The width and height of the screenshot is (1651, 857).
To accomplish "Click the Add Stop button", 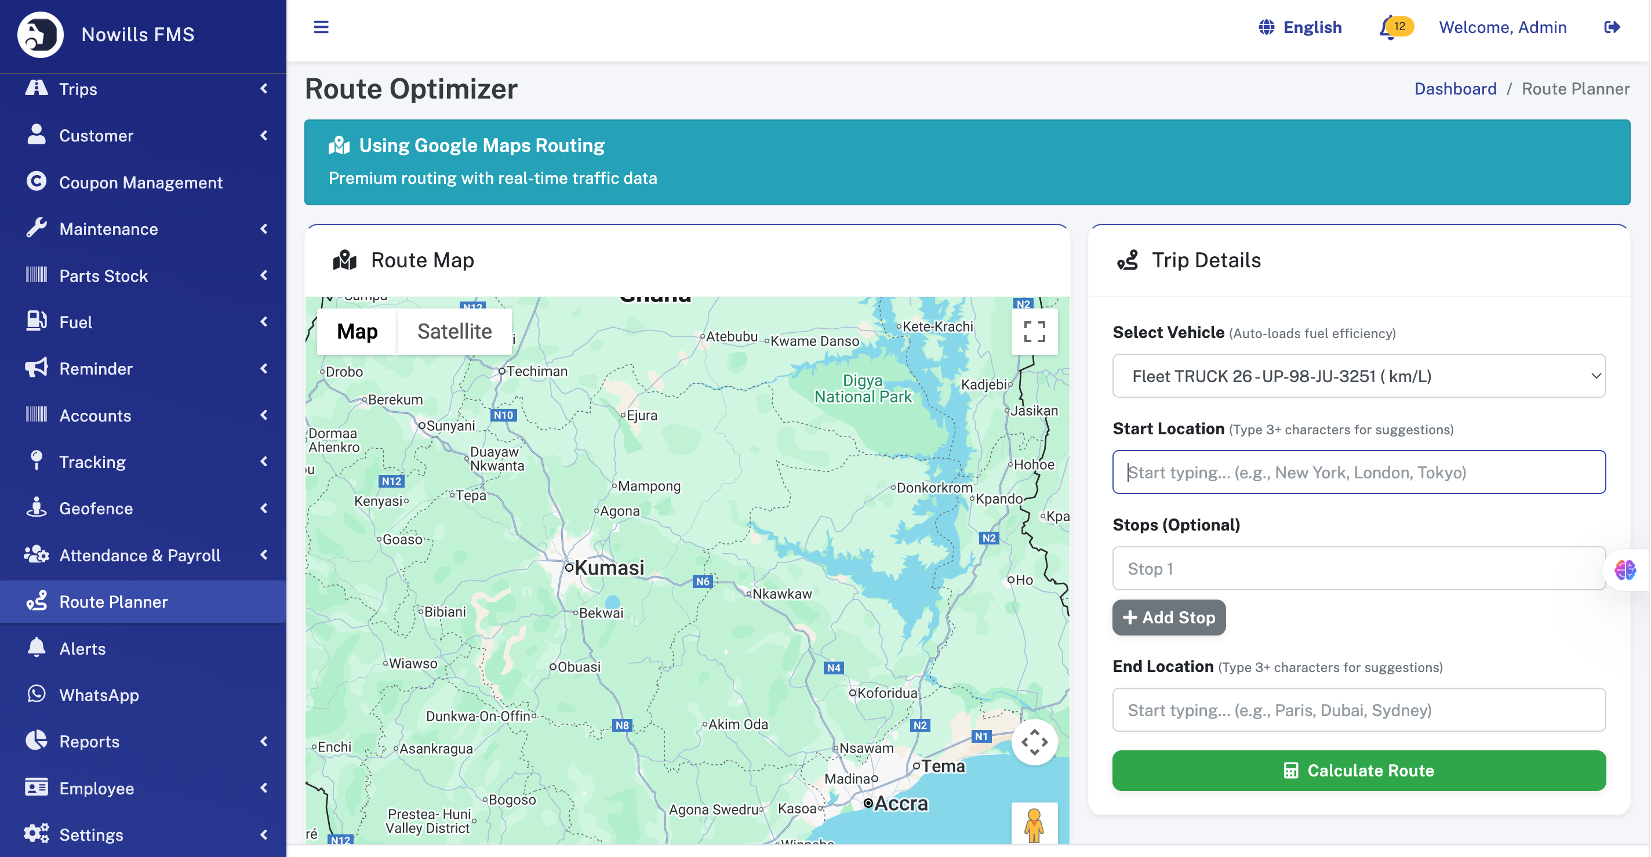I will (x=1168, y=618).
